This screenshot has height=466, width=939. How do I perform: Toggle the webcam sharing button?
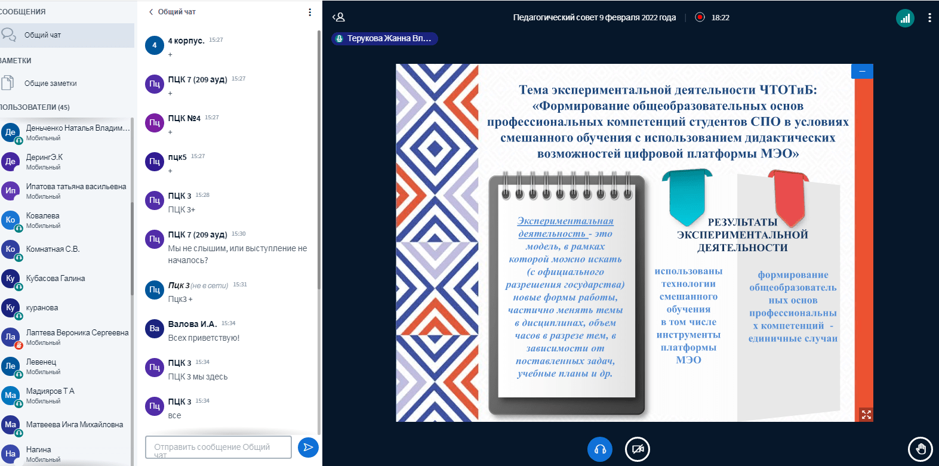tap(638, 449)
